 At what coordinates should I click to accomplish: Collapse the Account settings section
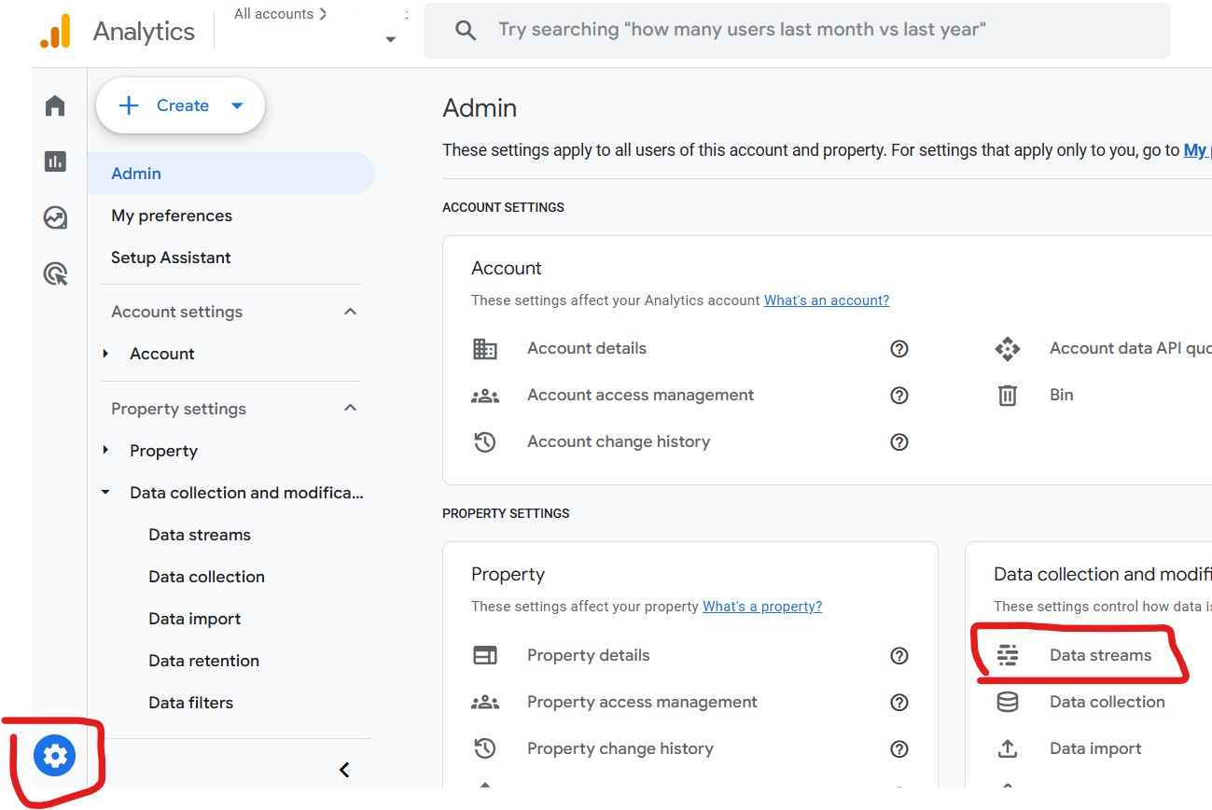click(351, 312)
